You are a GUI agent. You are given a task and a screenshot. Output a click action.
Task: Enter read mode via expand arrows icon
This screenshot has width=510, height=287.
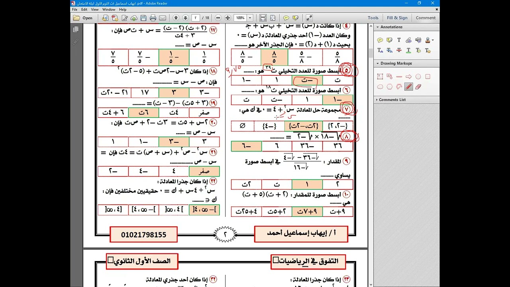click(x=309, y=18)
